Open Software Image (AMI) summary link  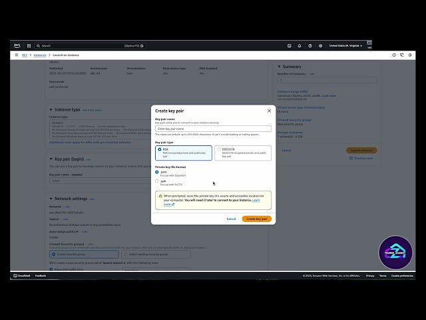point(293,92)
